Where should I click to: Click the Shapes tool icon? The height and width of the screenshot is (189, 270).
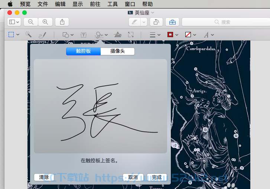[x=66, y=35]
